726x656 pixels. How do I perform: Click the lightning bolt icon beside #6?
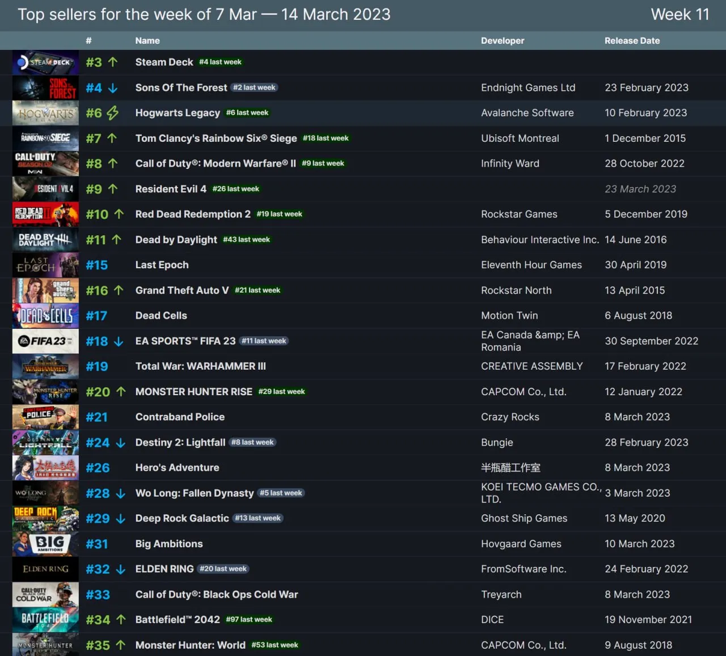[113, 113]
